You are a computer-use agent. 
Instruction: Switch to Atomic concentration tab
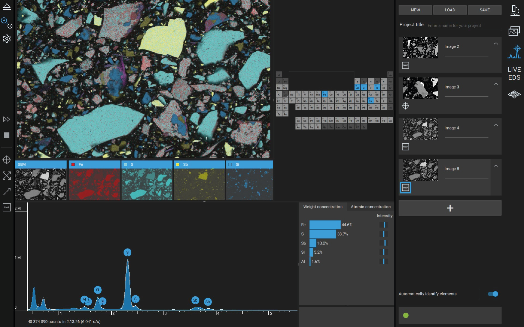click(370, 207)
